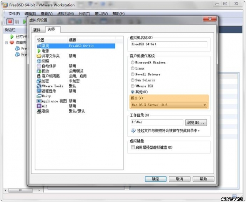
Task: Choose Sun Solaris as the guest OS
Action: coord(133,80)
